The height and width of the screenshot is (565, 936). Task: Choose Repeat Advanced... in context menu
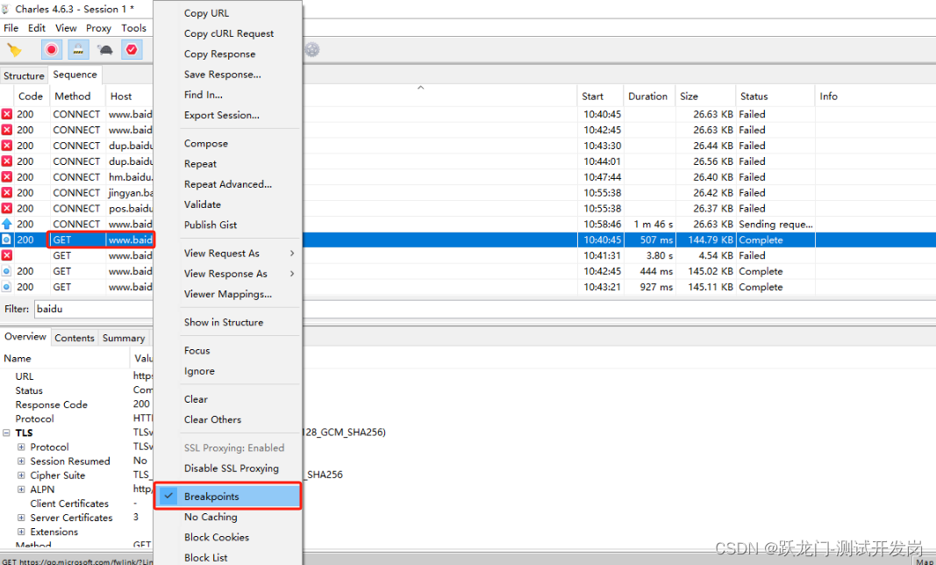pyautogui.click(x=227, y=184)
